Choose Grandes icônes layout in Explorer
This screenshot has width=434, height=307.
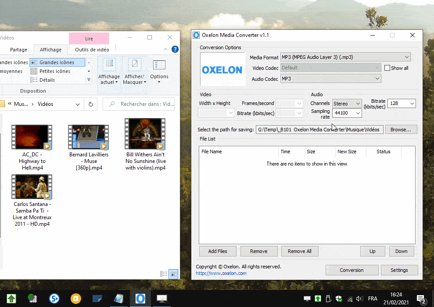click(57, 62)
